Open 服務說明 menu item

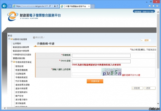(19, 66)
